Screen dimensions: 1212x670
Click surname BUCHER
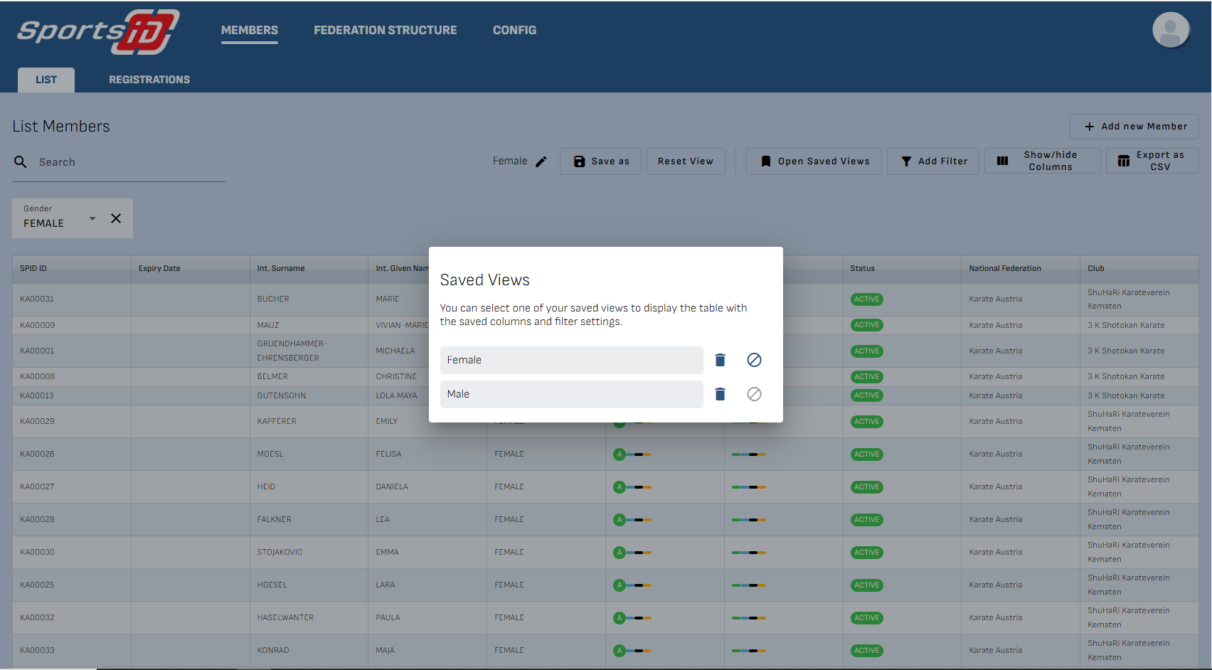(273, 299)
